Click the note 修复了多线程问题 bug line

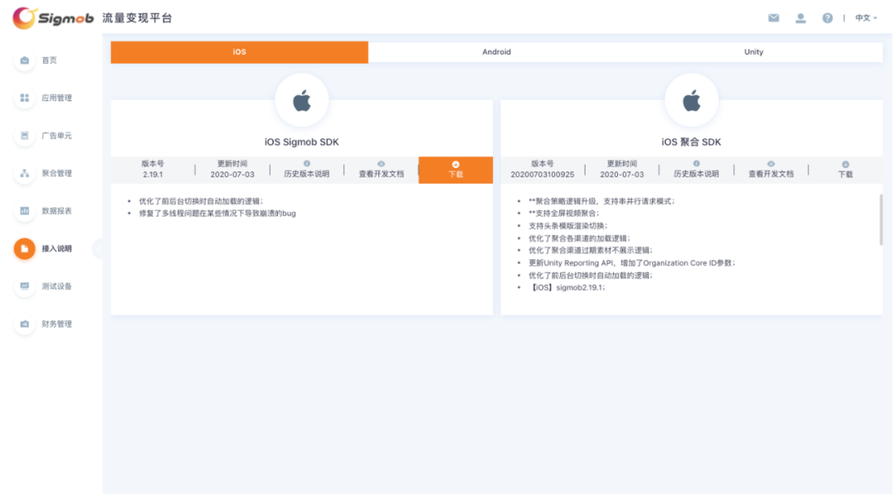coord(217,214)
